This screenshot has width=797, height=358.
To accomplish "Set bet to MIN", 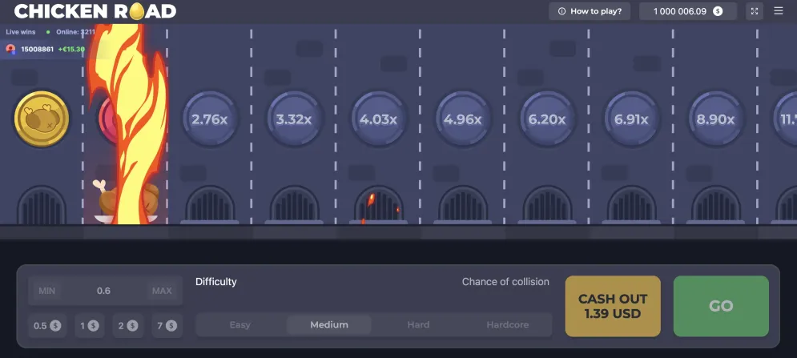I will point(46,291).
